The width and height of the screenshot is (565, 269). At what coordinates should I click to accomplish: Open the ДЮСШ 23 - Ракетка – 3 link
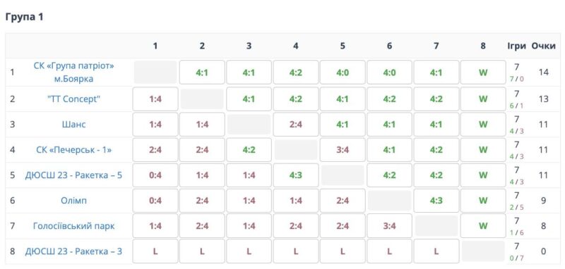pos(74,251)
